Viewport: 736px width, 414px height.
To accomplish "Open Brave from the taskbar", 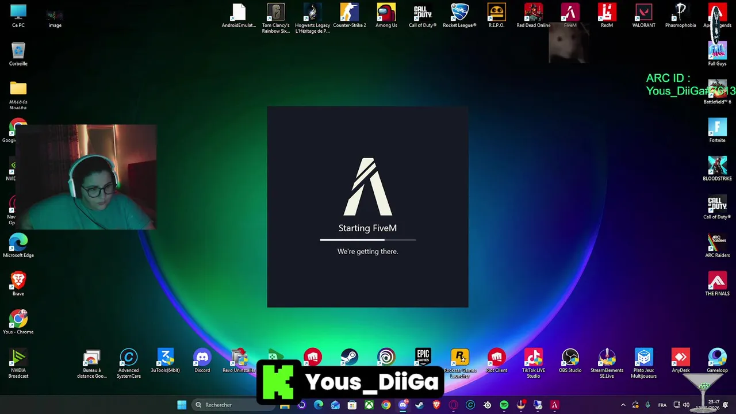I will click(x=436, y=405).
